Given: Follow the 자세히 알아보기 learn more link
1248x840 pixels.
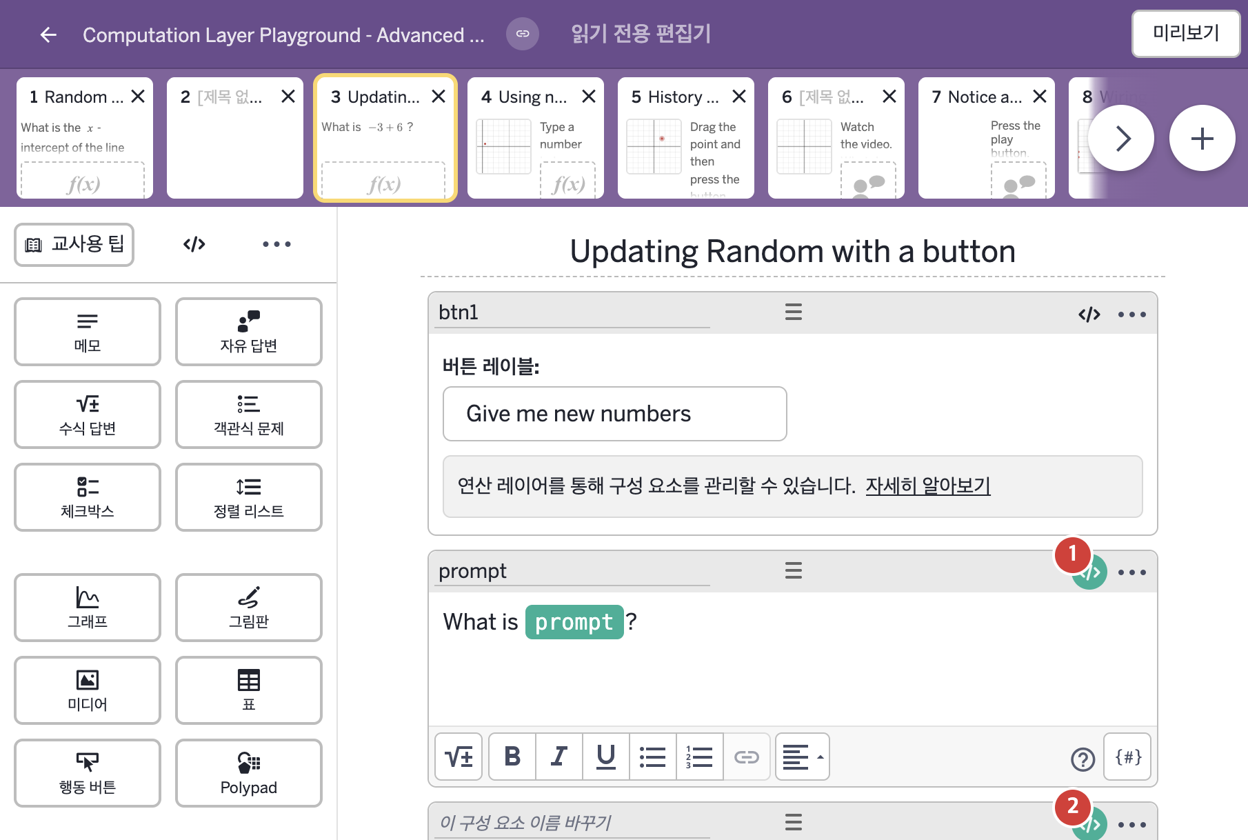Looking at the screenshot, I should pyautogui.click(x=928, y=486).
